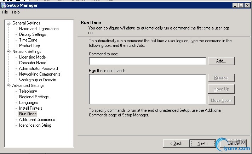Collapse the Network Settings tree node
The image size is (252, 154).
8,51
